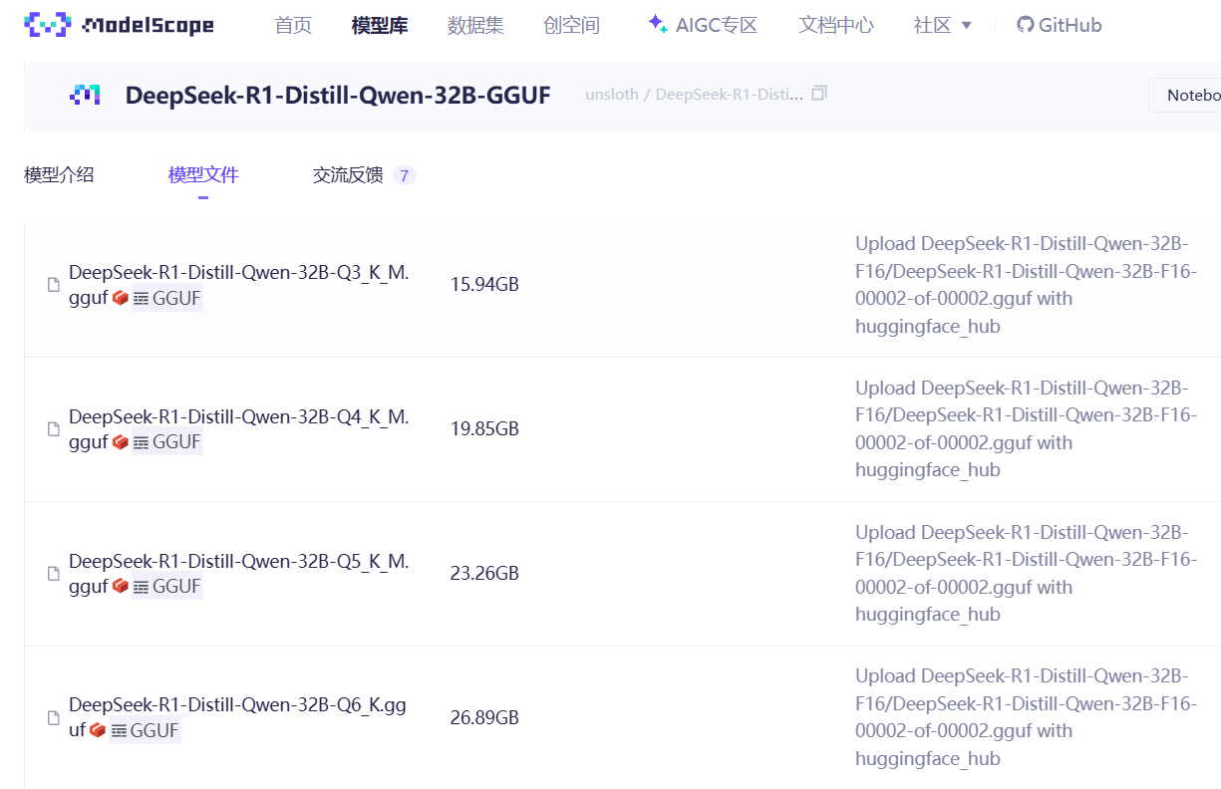This screenshot has height=789, width=1221.
Task: Open 文档中心 in the top navigation
Action: [835, 25]
